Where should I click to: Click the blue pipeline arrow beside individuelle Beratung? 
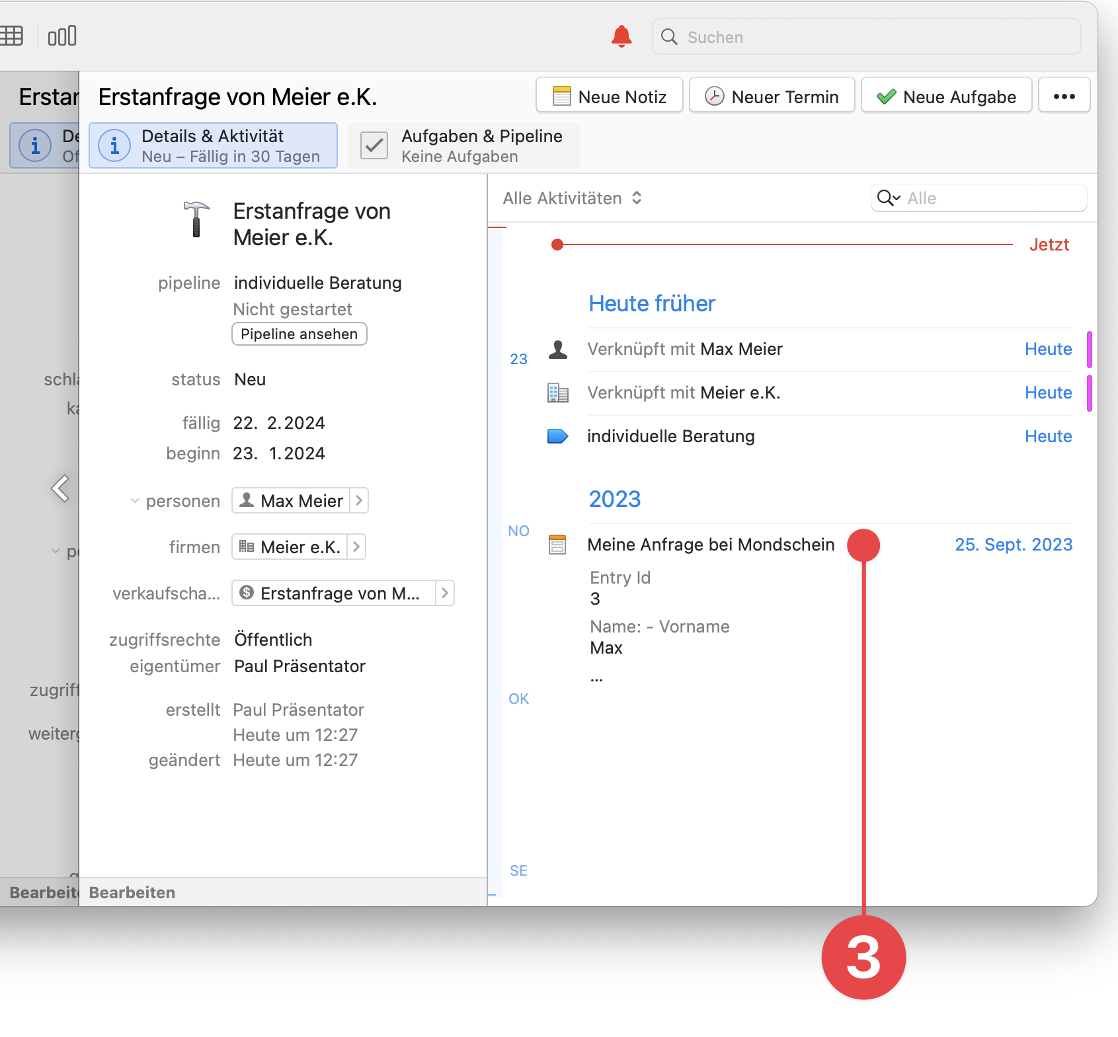pos(557,436)
